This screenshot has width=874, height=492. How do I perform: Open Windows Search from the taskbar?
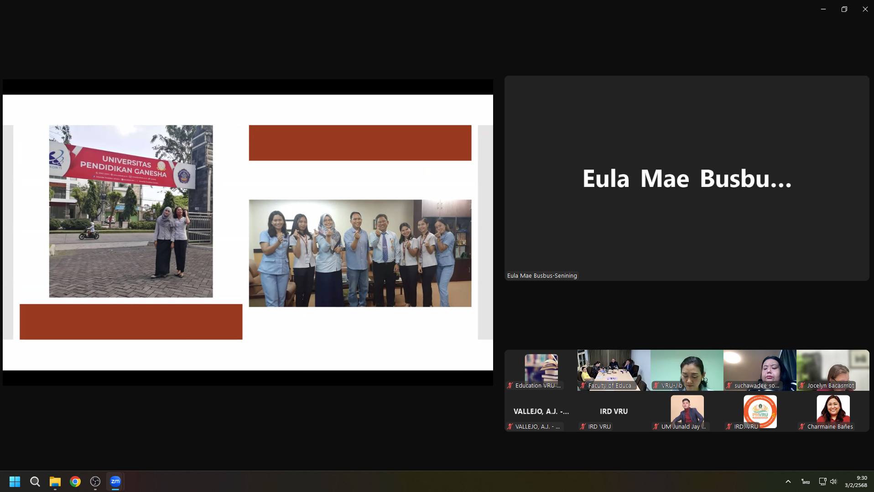[35, 482]
